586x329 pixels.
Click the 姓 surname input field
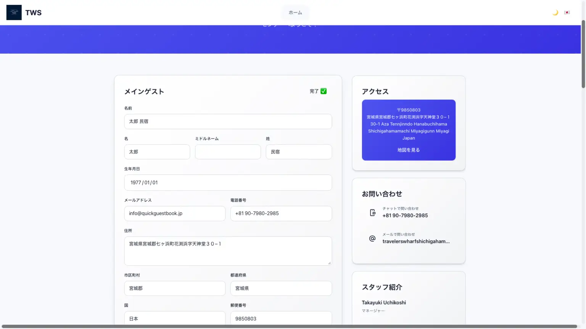[298, 152]
